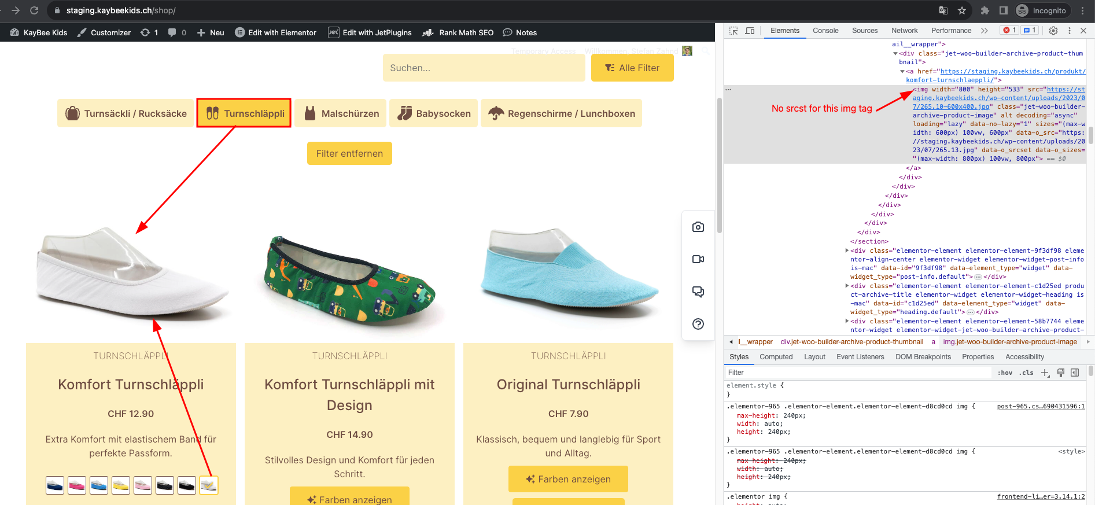Click the Styles Filter input field

(x=858, y=373)
